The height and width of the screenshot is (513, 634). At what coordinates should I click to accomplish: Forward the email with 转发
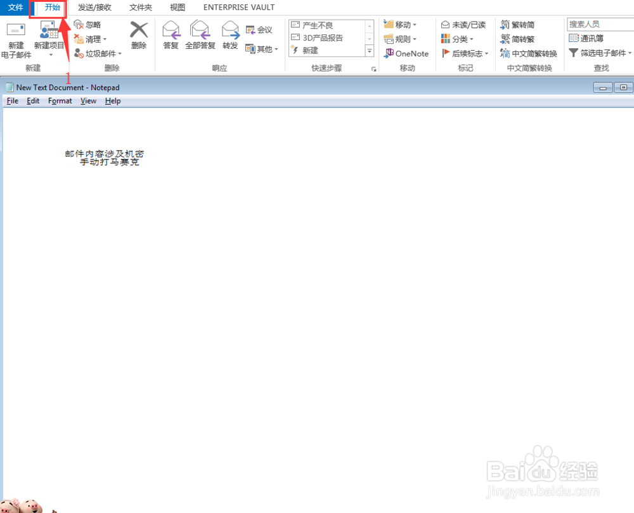click(231, 36)
